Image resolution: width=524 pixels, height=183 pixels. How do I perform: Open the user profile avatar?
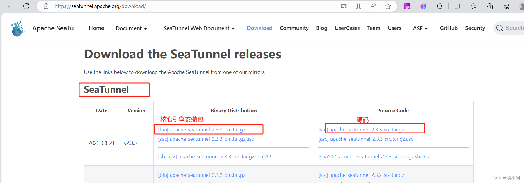[x=521, y=6]
